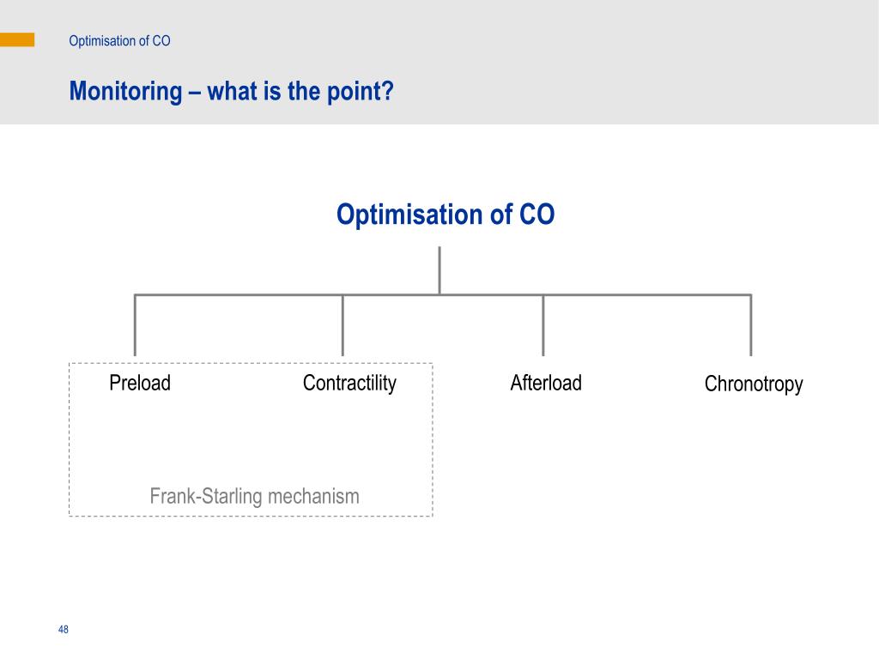Click the vertical connector line above Preload
Screen dimensions: 879x659
coord(135,325)
